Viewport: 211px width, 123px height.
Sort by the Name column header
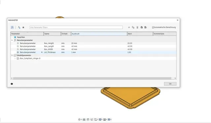pyautogui.click(x=52, y=34)
